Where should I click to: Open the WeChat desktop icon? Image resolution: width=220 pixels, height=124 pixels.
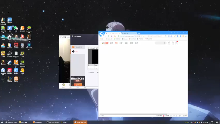(x=16, y=29)
